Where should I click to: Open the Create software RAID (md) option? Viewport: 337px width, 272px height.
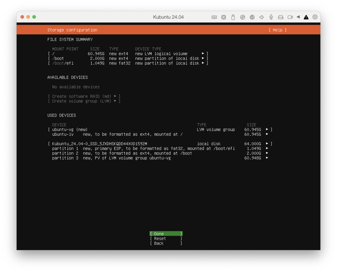[84, 96]
